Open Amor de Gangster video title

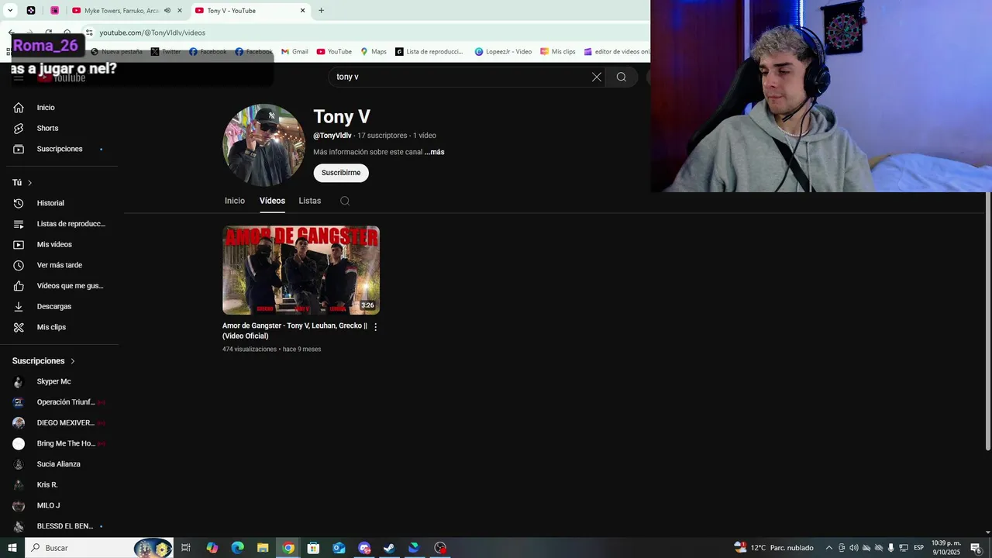[x=294, y=331]
